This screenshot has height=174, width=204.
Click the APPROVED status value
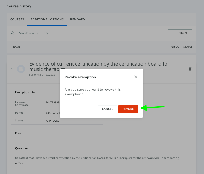click(53, 121)
